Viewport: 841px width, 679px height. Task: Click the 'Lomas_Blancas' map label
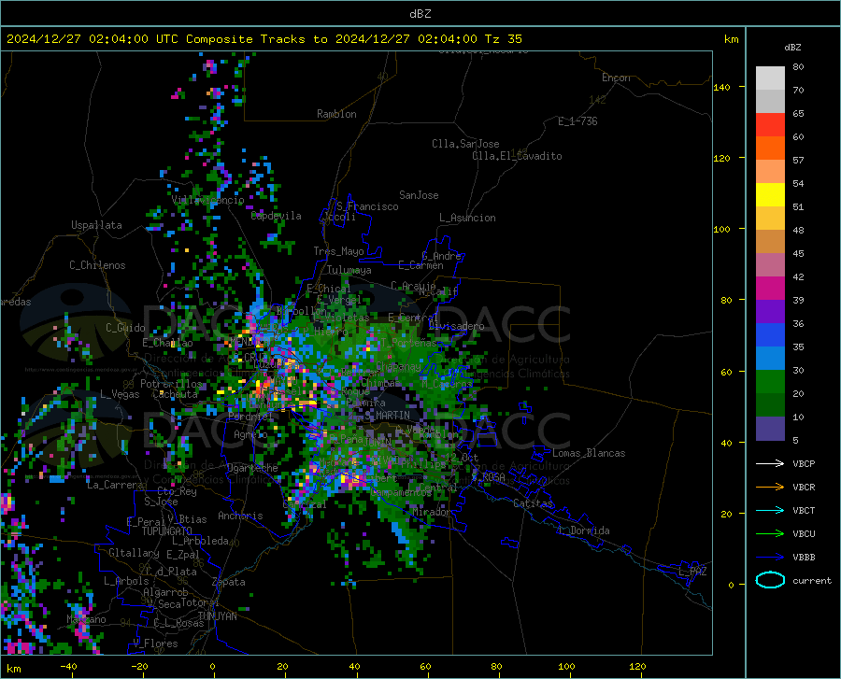pyautogui.click(x=589, y=453)
